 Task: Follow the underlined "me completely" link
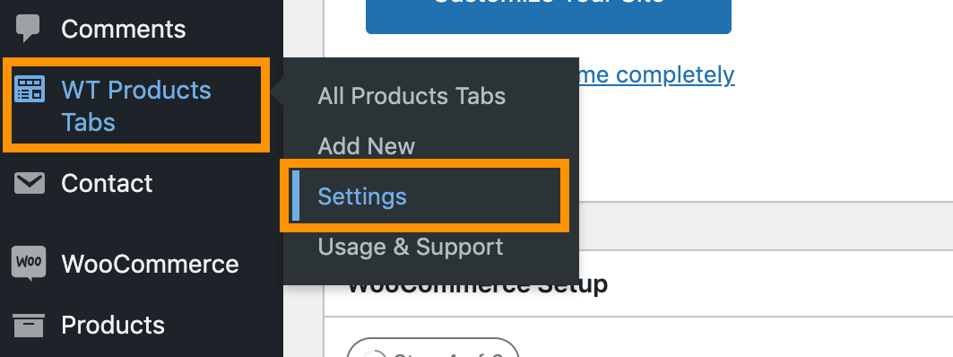657,74
